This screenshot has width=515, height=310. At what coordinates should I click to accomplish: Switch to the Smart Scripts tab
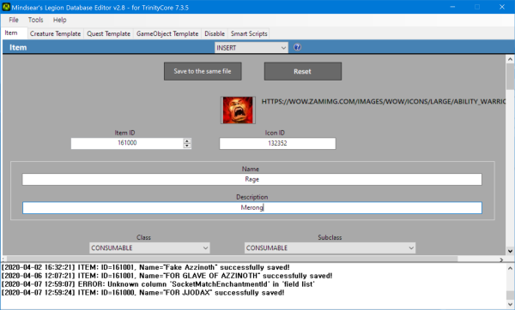click(249, 33)
